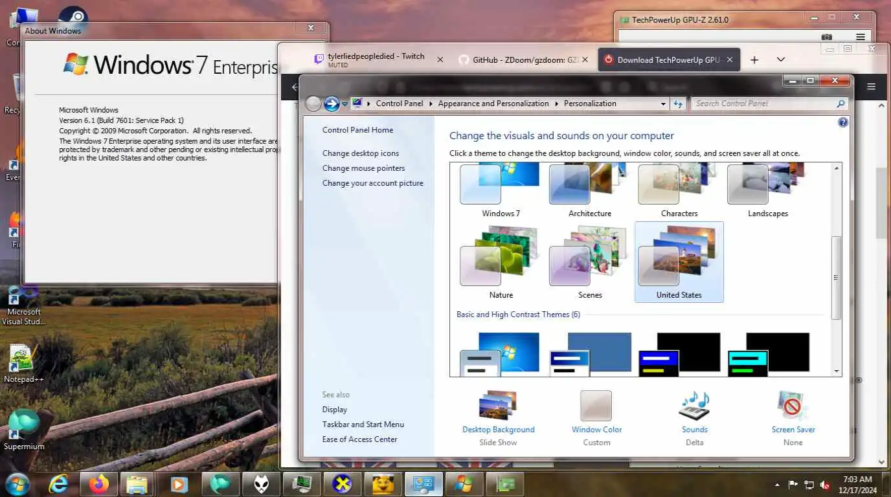Close the Download TechPowerUp tab

coord(730,60)
